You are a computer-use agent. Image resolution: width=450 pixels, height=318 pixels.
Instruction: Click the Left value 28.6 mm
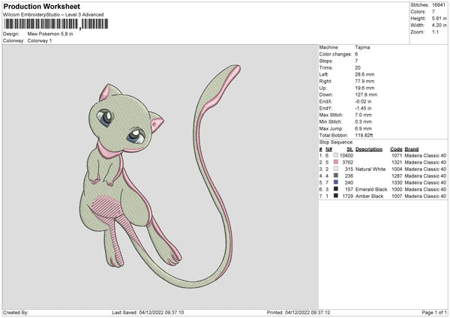364,74
